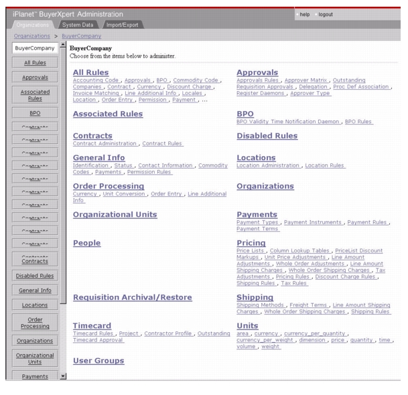Open Order Processing in the sidebar
Viewport: 408px width, 395px height.
(x=35, y=323)
